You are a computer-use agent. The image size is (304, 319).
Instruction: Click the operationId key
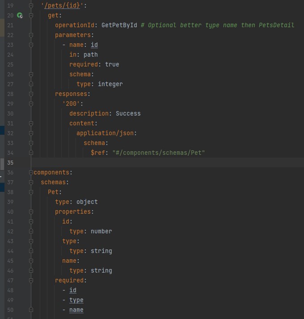75,25
